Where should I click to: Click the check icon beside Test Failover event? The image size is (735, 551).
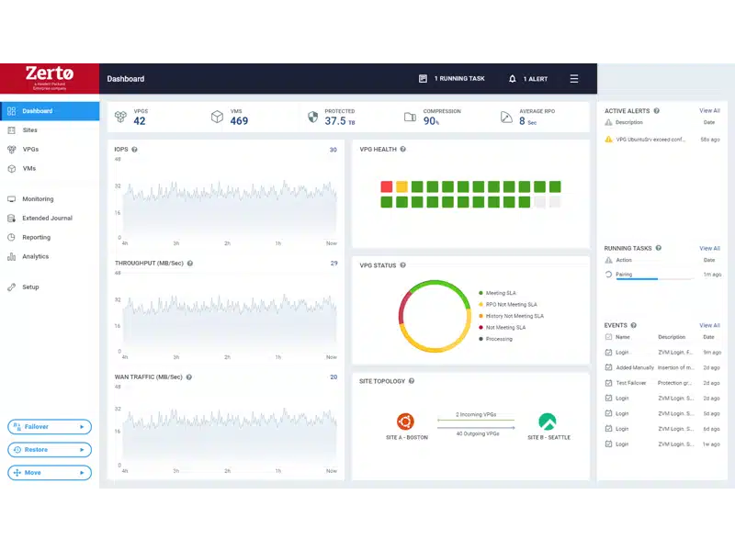[608, 383]
